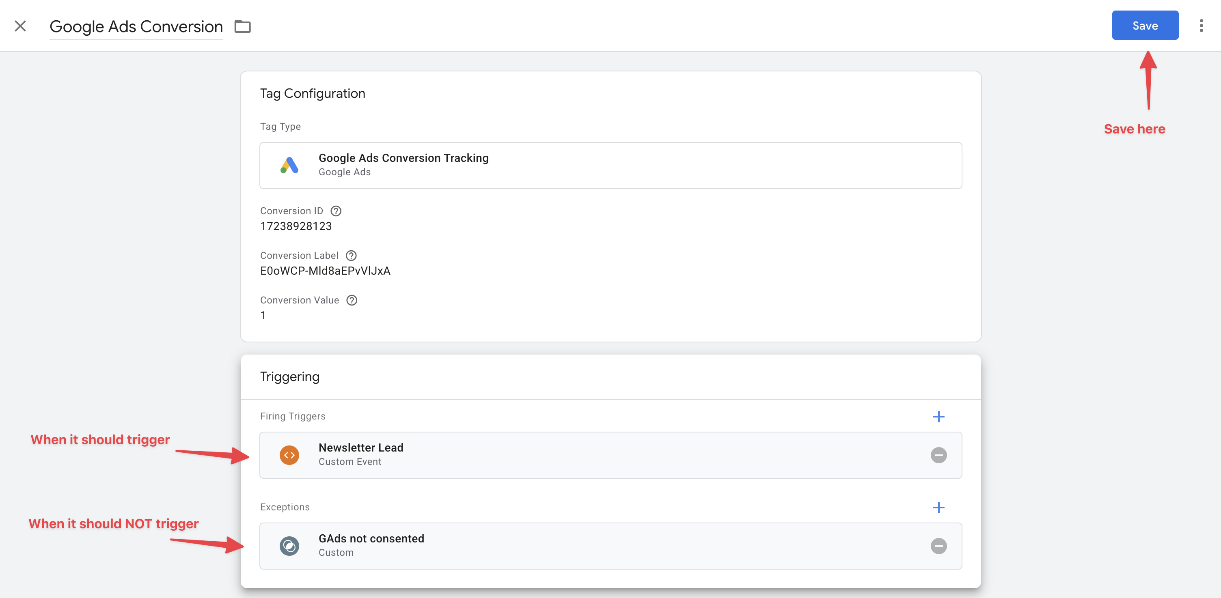Click the Conversion Label help icon
Image resolution: width=1221 pixels, height=598 pixels.
pyautogui.click(x=351, y=256)
